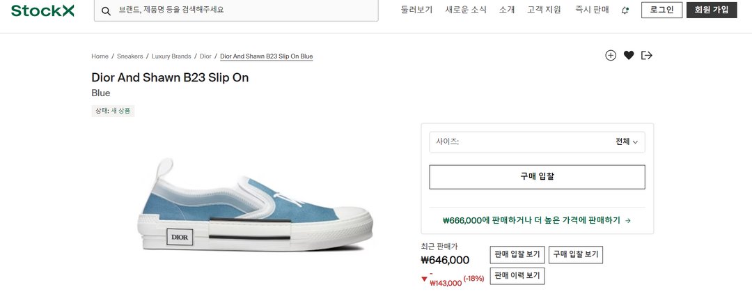Select 고객 지원 in the navigation
Image resolution: width=752 pixels, height=301 pixels.
click(x=544, y=10)
